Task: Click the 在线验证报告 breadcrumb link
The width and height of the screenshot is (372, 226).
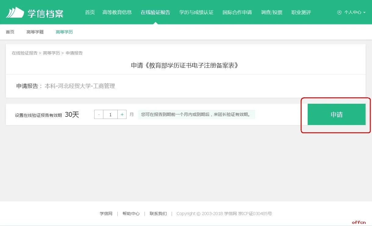Action: pos(24,53)
